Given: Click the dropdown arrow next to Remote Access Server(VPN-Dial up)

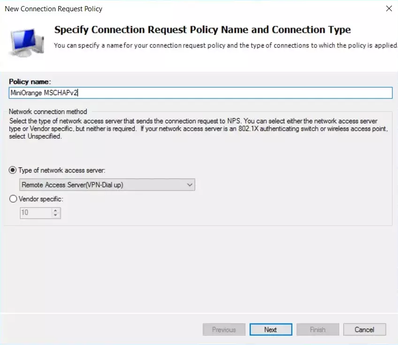Looking at the screenshot, I should pyautogui.click(x=189, y=184).
